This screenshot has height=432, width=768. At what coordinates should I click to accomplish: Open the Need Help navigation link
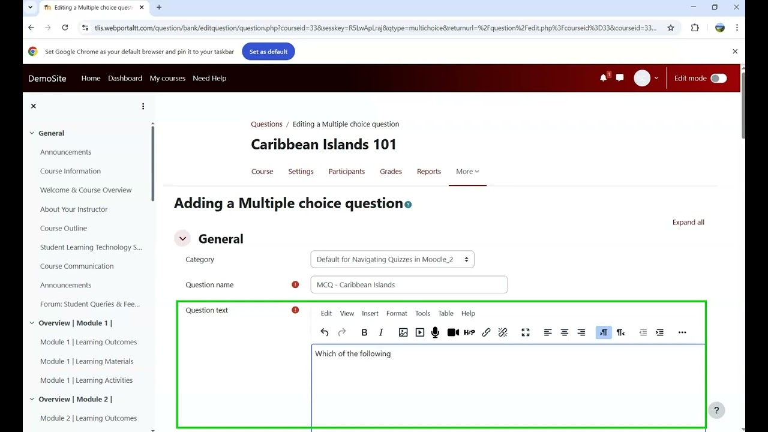[x=209, y=78]
